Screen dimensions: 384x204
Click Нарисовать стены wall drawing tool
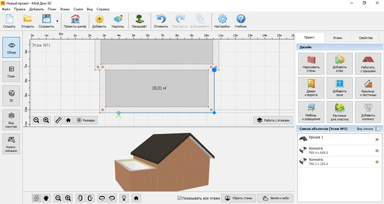click(x=311, y=64)
